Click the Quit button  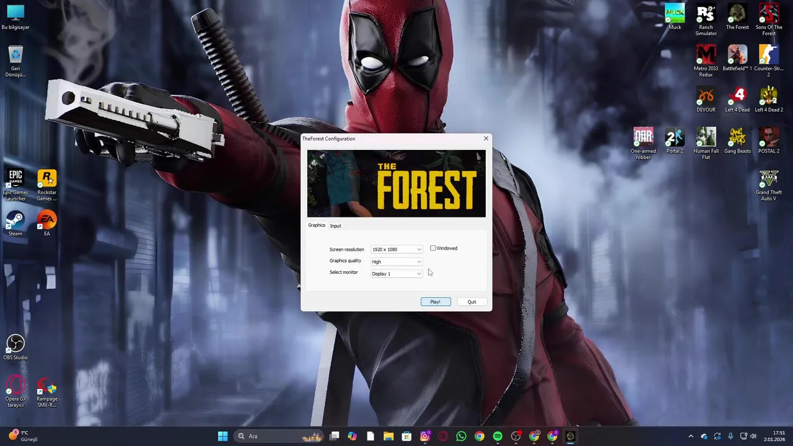click(471, 302)
